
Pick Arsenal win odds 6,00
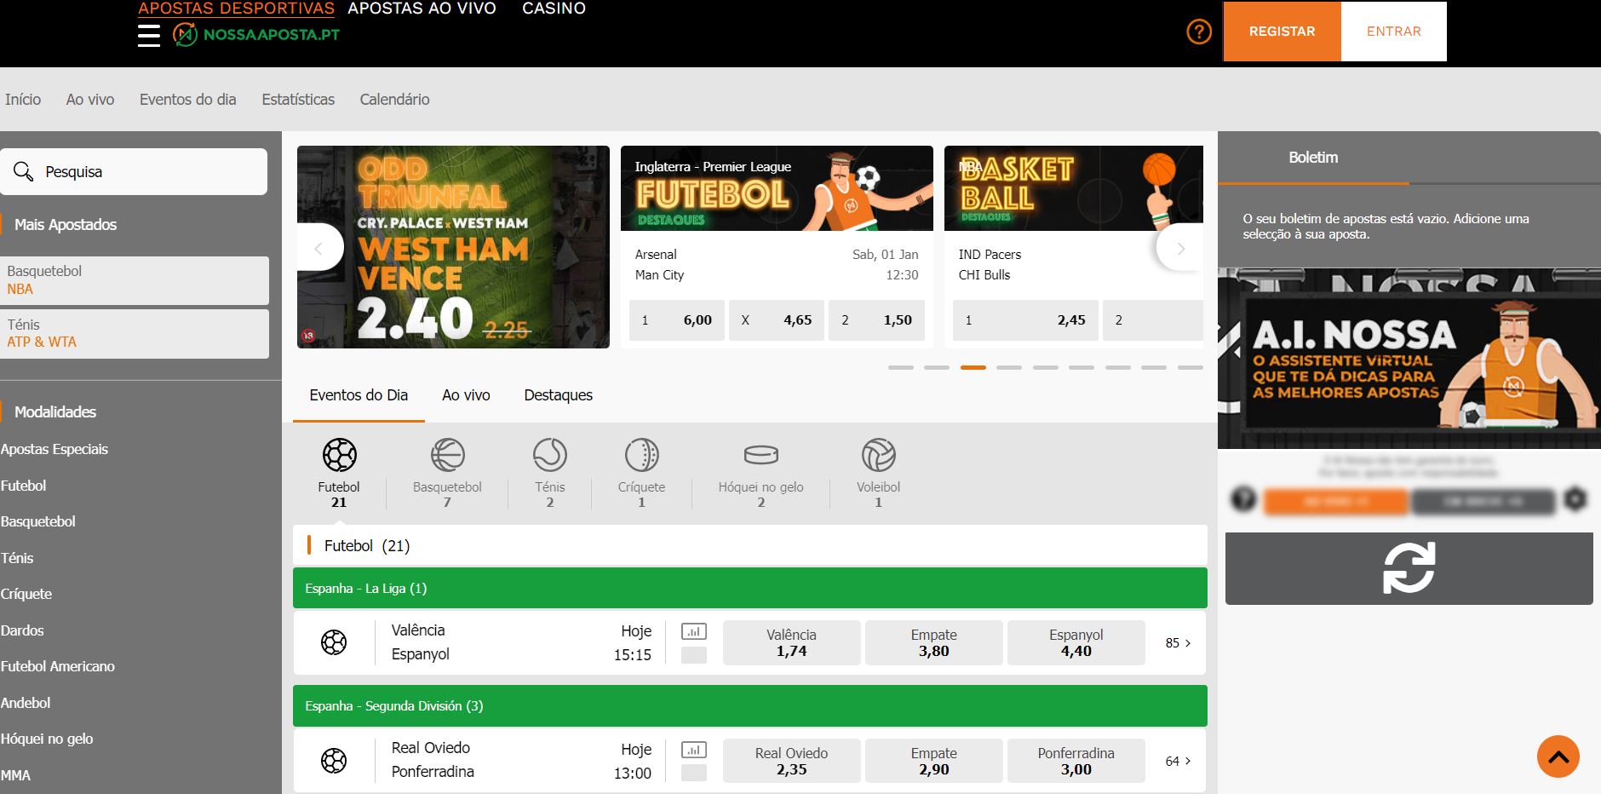(x=677, y=320)
